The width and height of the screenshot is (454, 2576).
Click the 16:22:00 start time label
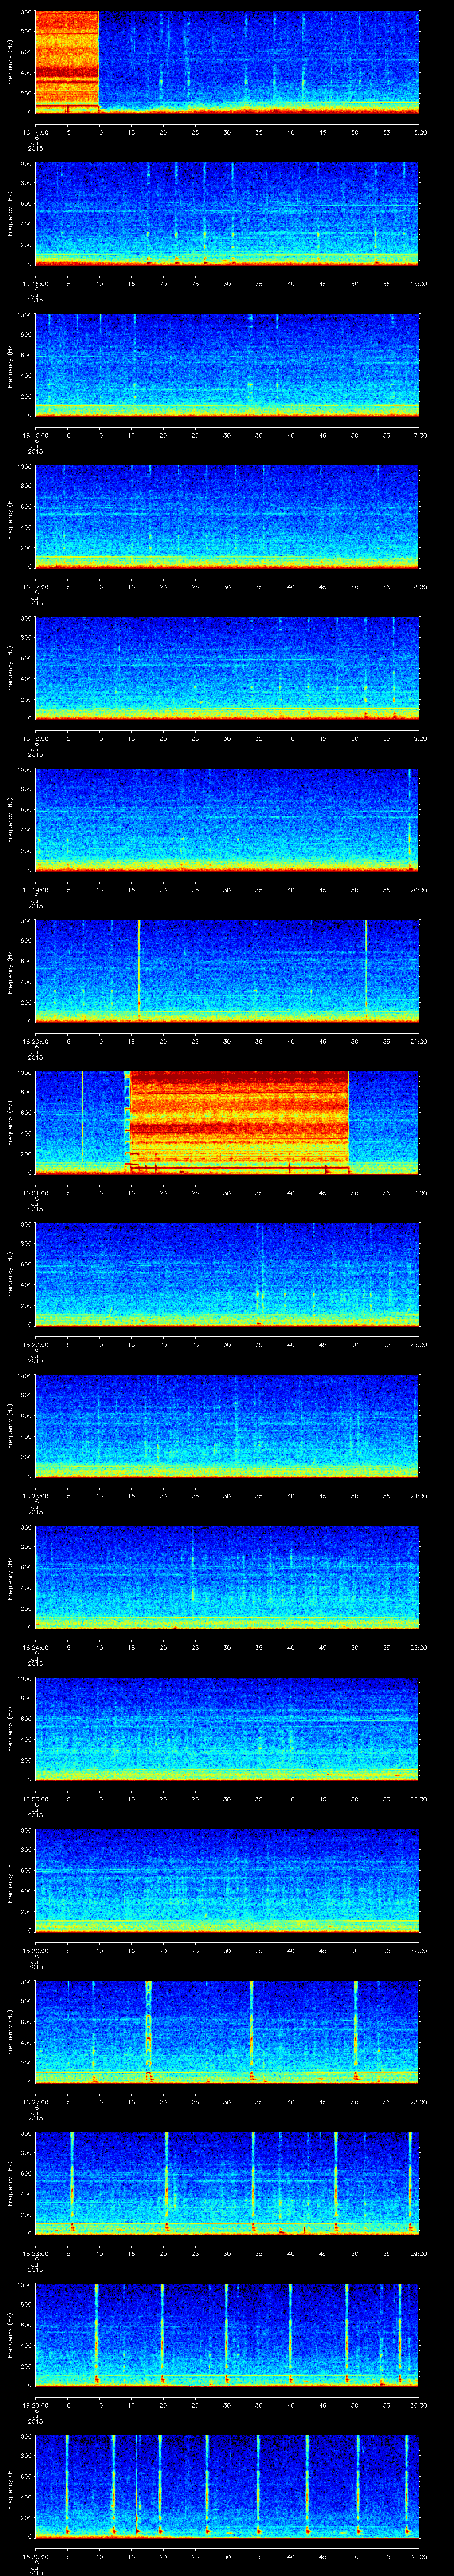point(35,1344)
